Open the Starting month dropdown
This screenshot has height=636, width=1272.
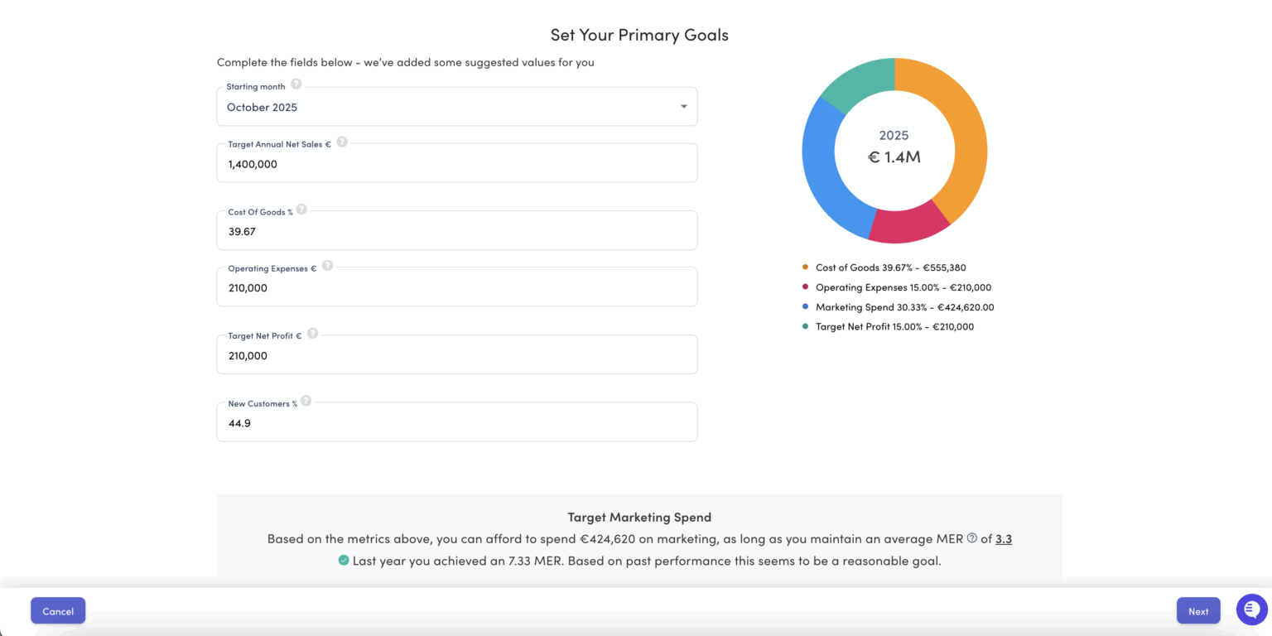tap(683, 106)
